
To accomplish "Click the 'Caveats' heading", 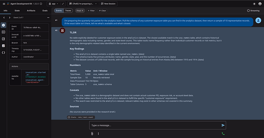I will pyautogui.click(x=74, y=90).
